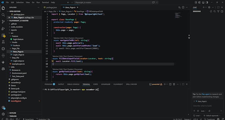Viewport: 225px width, 120px height.
Task: Open the Source Control view
Action: 3,22
